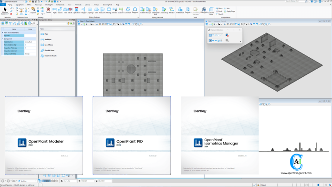This screenshot has height=187, width=332.
Task: Choose the Custom components icon
Action: 121,10
